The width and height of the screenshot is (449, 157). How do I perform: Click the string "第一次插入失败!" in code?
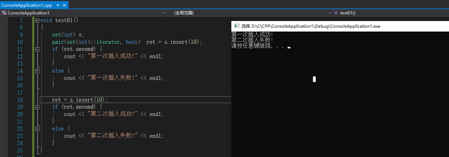112,78
